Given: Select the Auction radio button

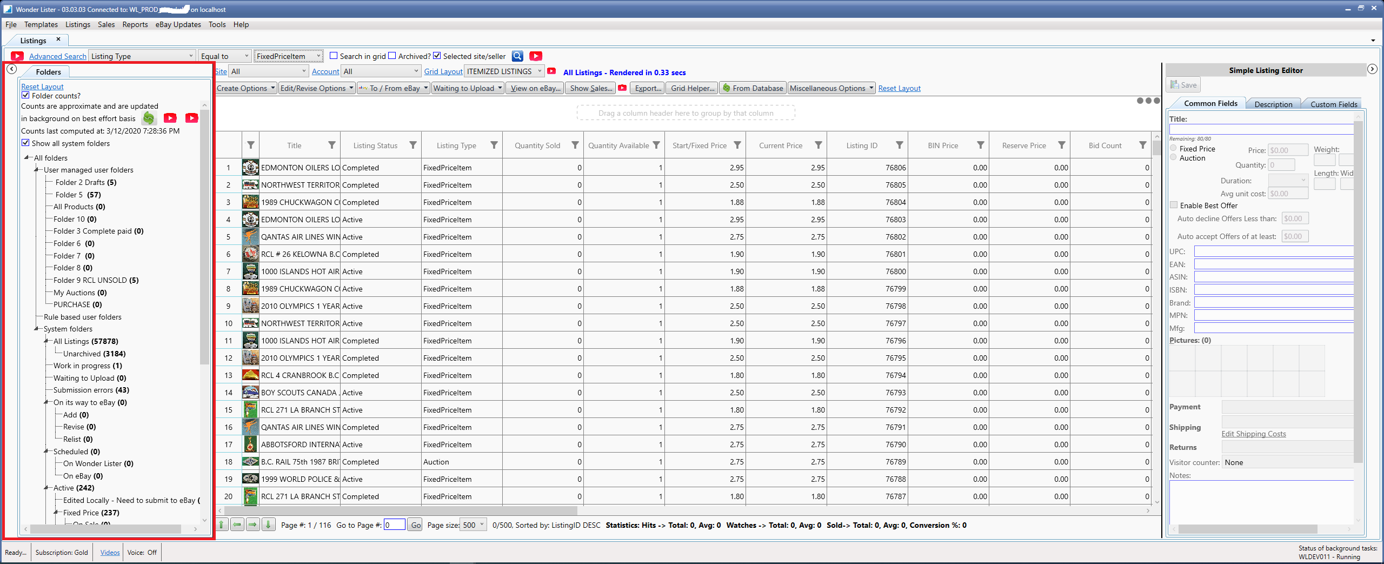Looking at the screenshot, I should pos(1173,157).
